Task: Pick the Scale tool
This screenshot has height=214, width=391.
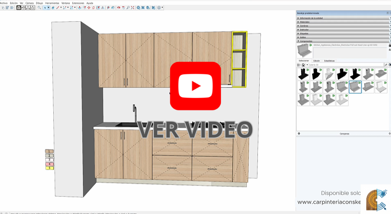Action: (98, 8)
